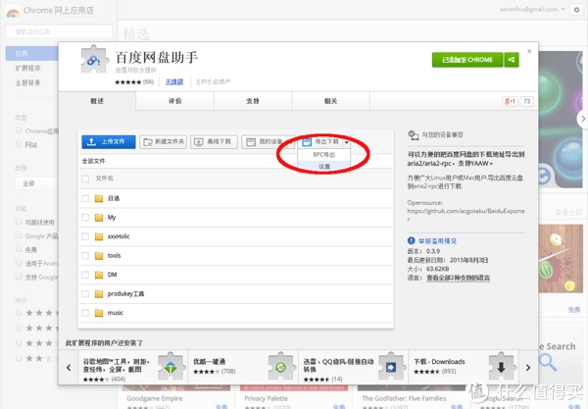Check the box for the music folder
Screen dimensions: 588x409
pyautogui.click(x=85, y=313)
